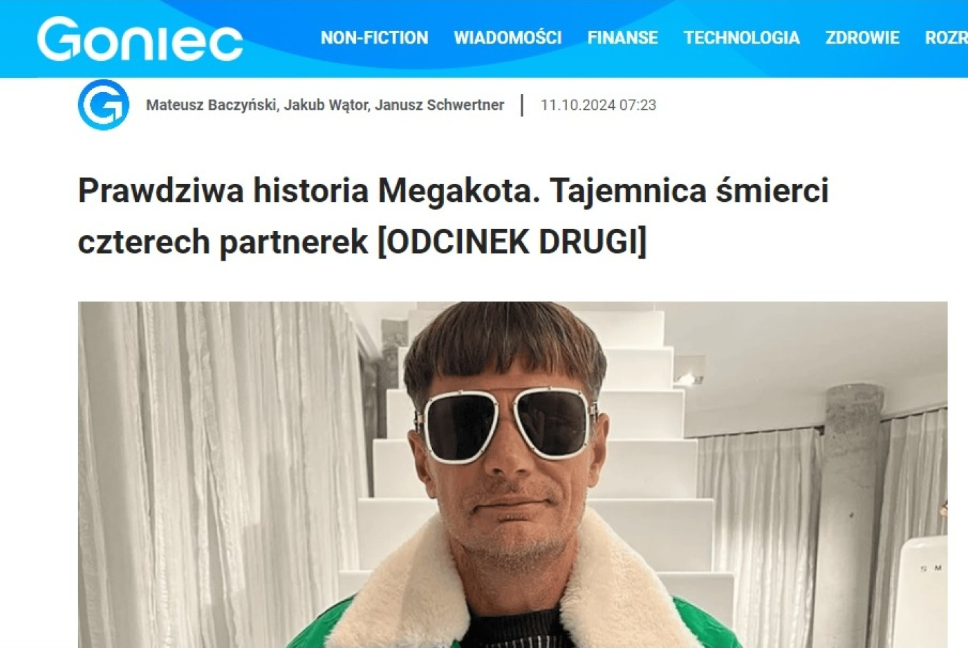Open the NON-FICTION menu section

374,37
